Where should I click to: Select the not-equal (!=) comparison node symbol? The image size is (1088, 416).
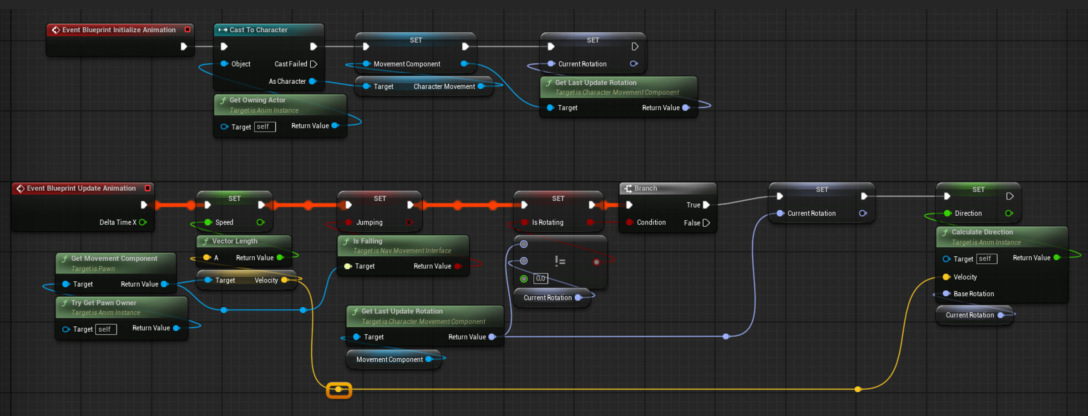560,261
